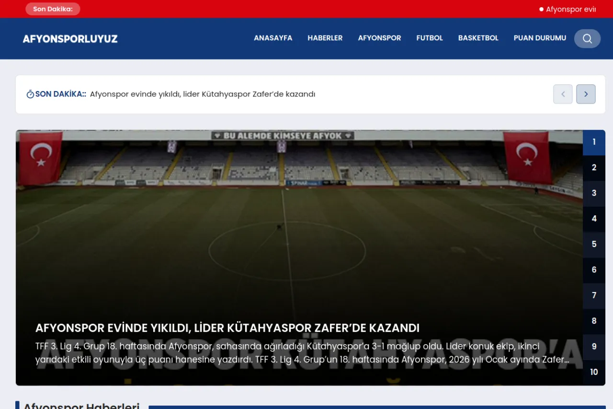Viewport: 613px width, 409px height.
Task: Click the AFYONSPORLUYUZ logo
Action: tap(70, 38)
